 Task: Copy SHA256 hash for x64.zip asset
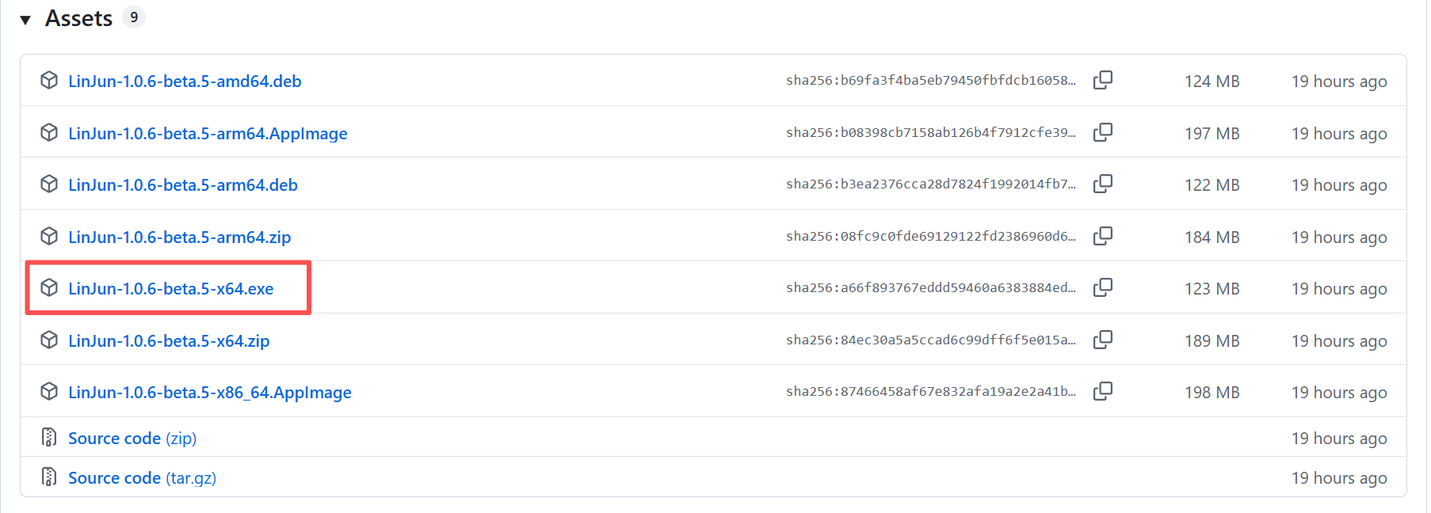coord(1103,340)
